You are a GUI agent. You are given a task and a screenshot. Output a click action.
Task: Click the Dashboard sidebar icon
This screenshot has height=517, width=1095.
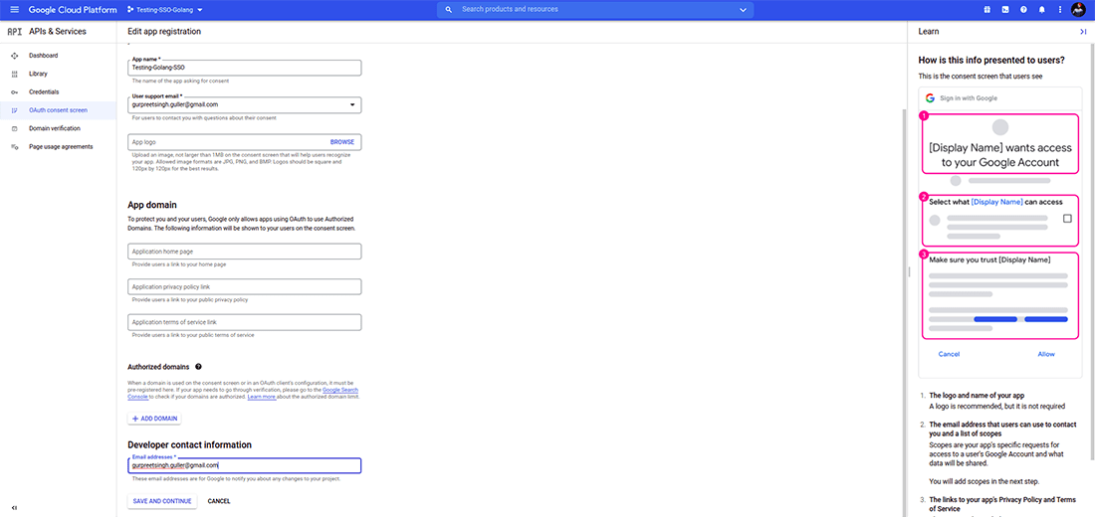pyautogui.click(x=15, y=55)
